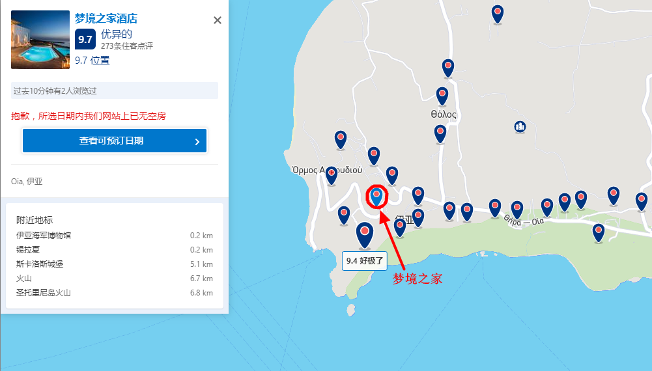
Task: Click the city buildings icon right of Θόλος
Action: [x=520, y=126]
